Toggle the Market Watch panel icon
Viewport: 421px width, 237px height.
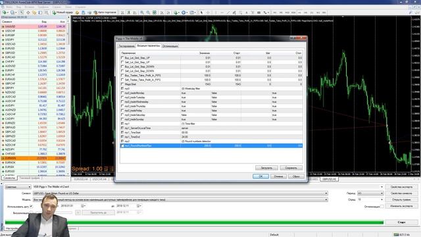coord(22,13)
